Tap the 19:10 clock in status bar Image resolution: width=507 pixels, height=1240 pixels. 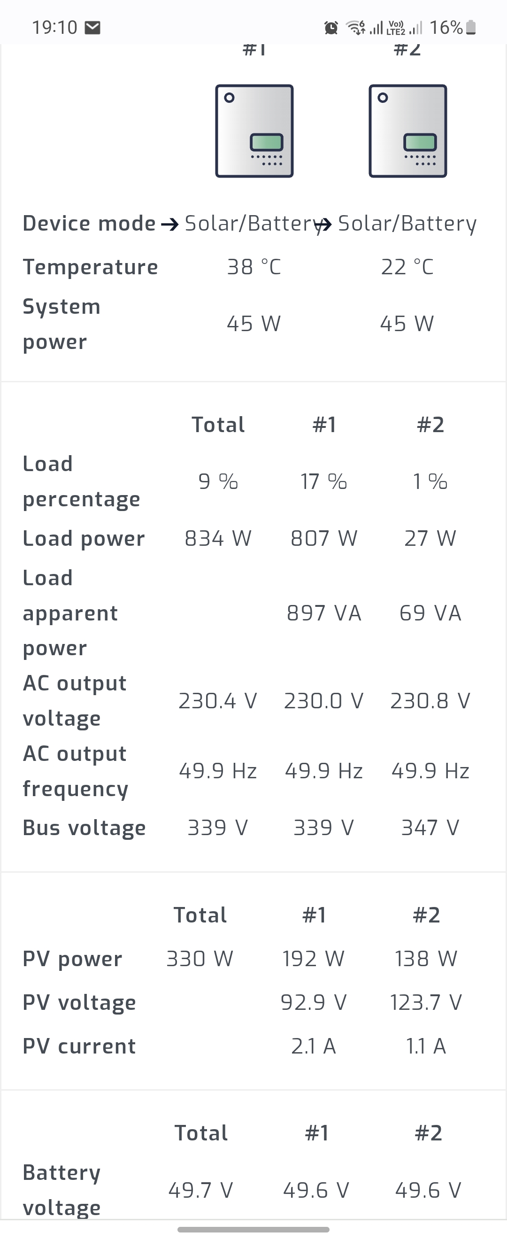55,28
